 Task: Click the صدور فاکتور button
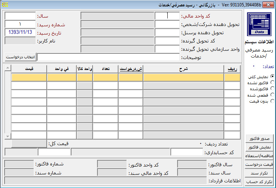(259, 138)
